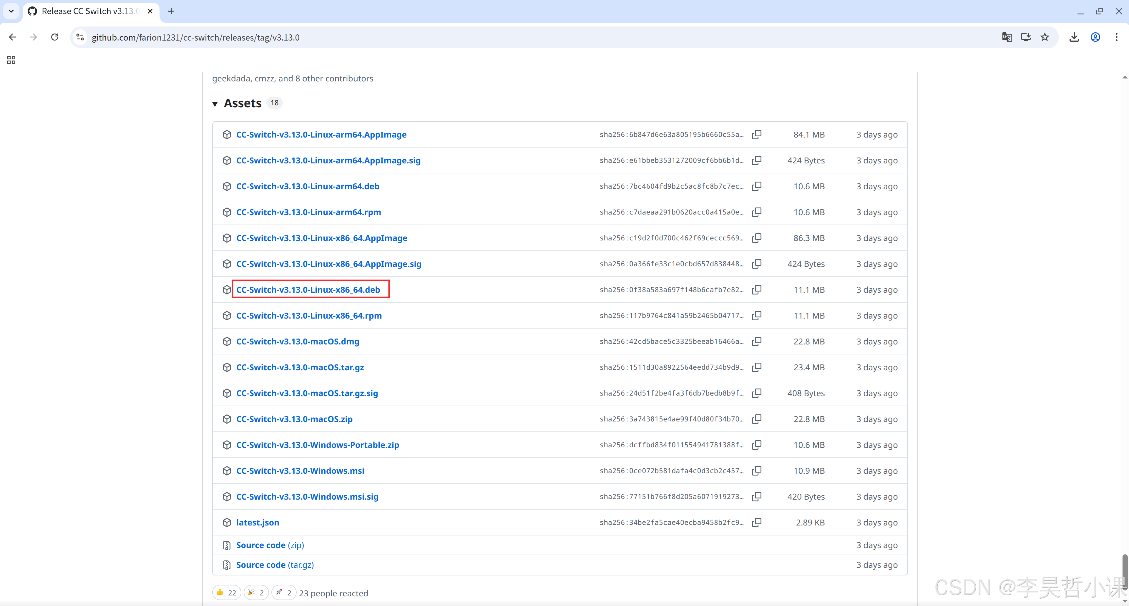Open the browser downloads icon
Image resolution: width=1129 pixels, height=606 pixels.
coord(1074,37)
